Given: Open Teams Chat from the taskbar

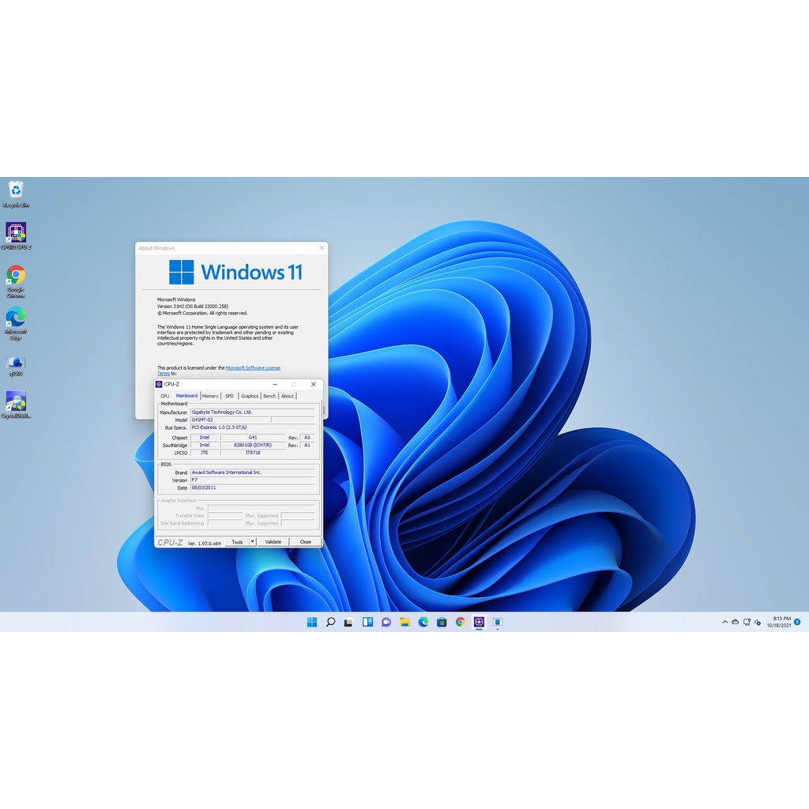Looking at the screenshot, I should (x=386, y=622).
